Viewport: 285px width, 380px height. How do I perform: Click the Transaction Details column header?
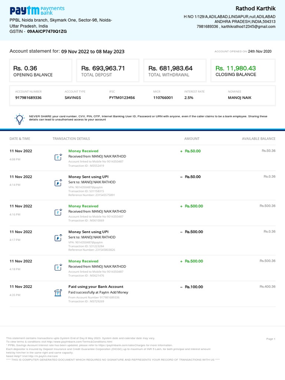pos(71,139)
